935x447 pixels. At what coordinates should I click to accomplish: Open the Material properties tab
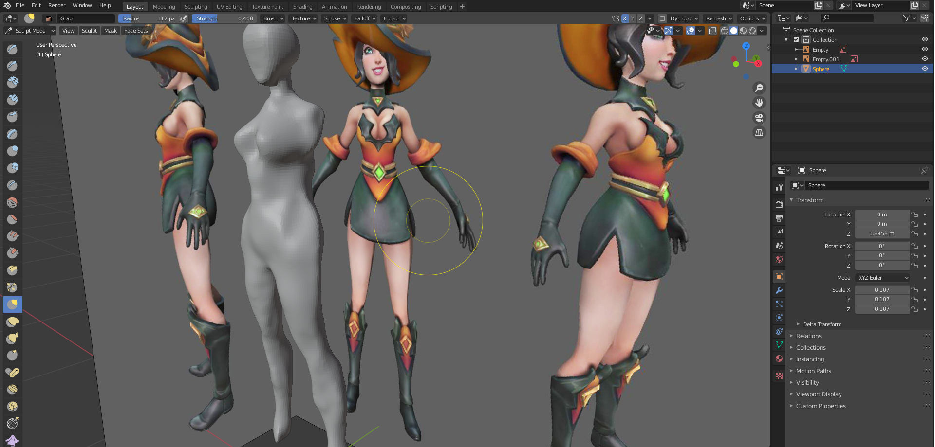[779, 358]
